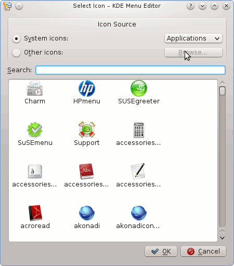The width and height of the screenshot is (234, 266).
Task: Pick the SUSEgreeter green gecko icon
Action: [x=139, y=88]
